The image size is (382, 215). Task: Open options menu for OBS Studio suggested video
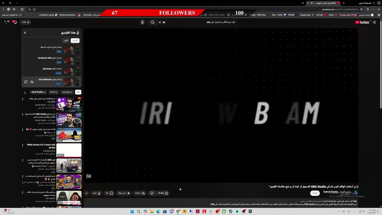(22, 114)
